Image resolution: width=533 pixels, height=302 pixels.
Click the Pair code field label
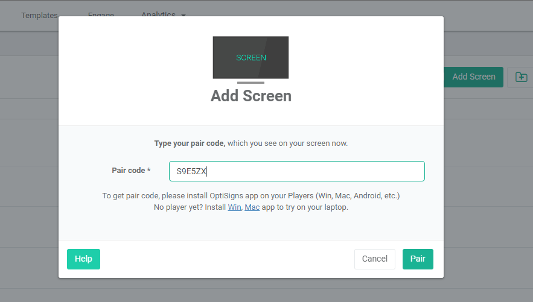pos(131,171)
